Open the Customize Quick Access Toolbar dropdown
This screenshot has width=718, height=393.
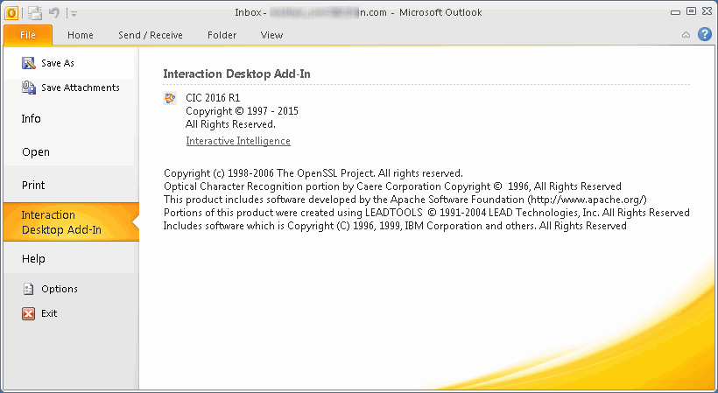(74, 13)
